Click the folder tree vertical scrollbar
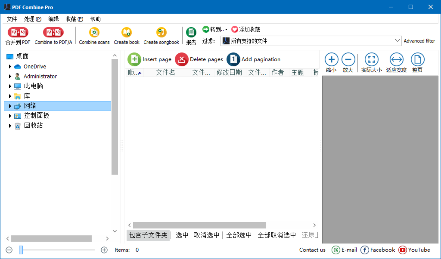This screenshot has width=441, height=259. coord(115,117)
